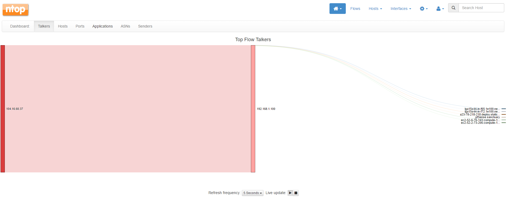Start live update with play button
Image resolution: width=508 pixels, height=201 pixels.
tap(290, 193)
